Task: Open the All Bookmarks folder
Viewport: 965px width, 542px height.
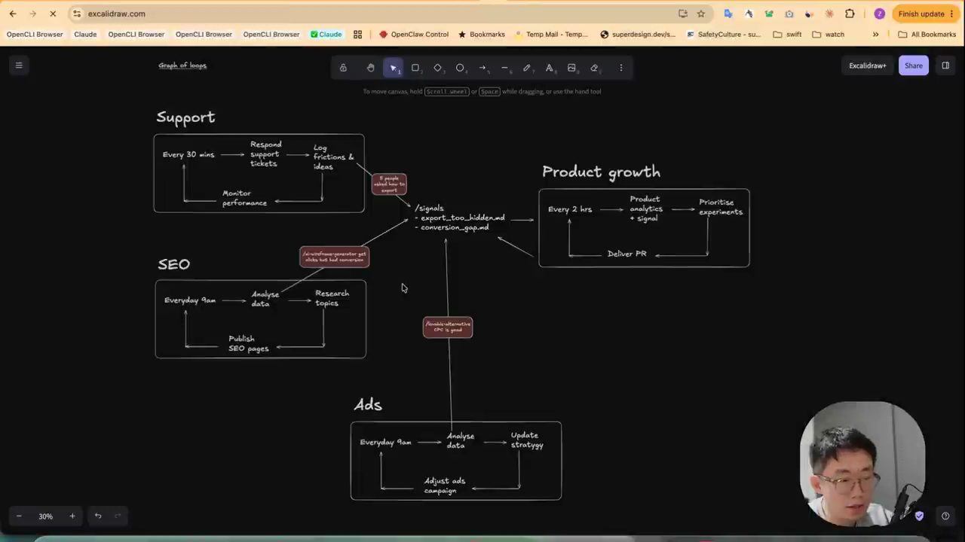Action: pos(927,35)
